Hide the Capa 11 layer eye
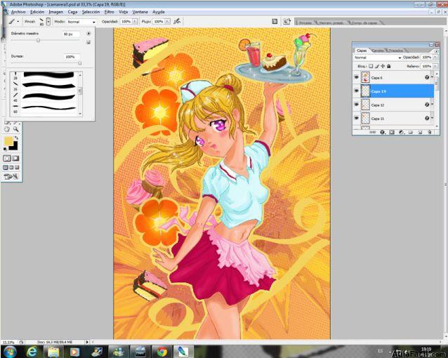This screenshot has width=448, height=358. (x=356, y=118)
